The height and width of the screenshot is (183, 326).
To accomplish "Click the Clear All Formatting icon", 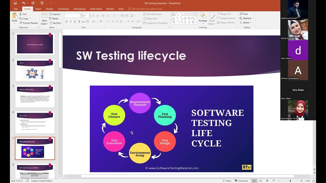I will point(104,16).
